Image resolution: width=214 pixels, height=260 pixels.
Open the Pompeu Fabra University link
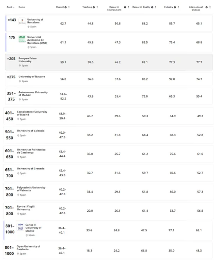tap(28, 60)
